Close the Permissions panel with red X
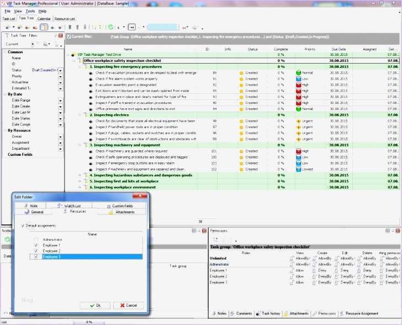Viewport: 402px width, 325px height. point(398,231)
